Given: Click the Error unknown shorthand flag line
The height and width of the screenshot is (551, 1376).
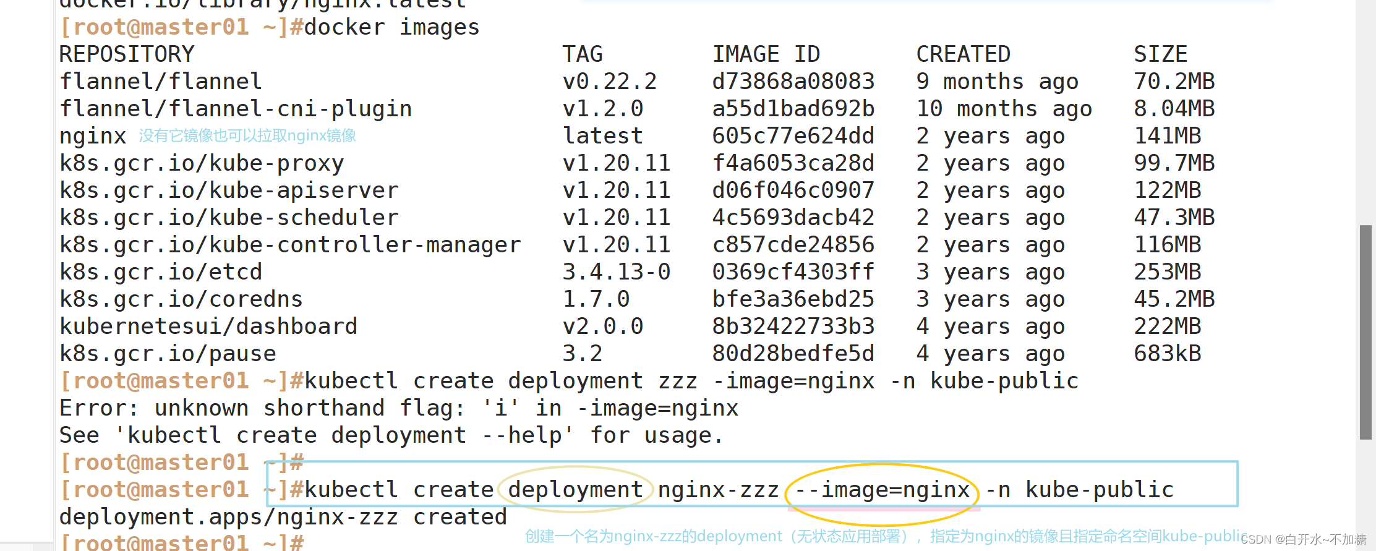Looking at the screenshot, I should [399, 408].
